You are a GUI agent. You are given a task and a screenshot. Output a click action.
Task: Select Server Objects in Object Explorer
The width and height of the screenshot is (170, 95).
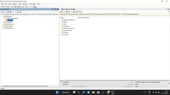10,24
